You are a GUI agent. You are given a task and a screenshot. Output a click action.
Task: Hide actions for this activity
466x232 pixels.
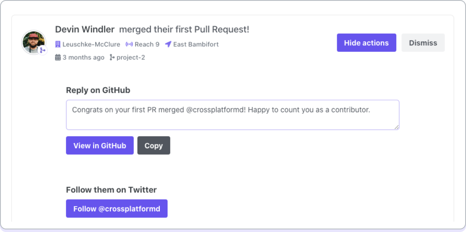click(366, 43)
